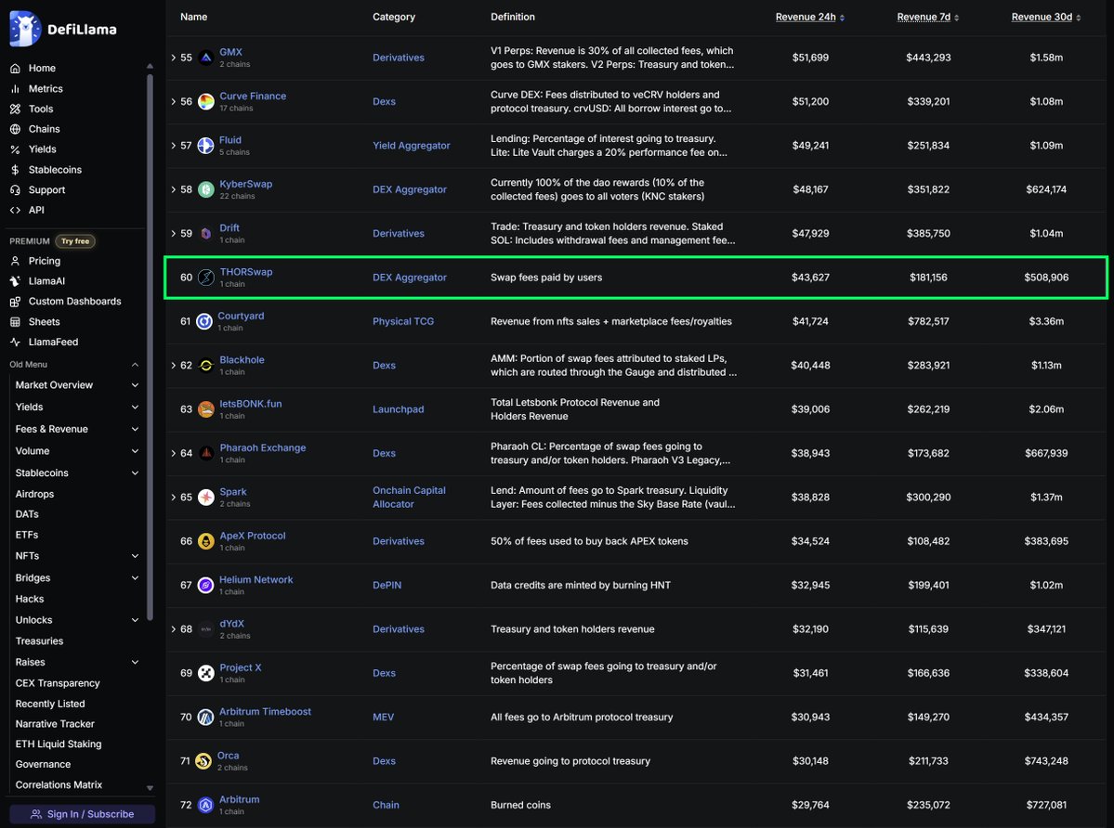Click the LlamaAI llama icon

[15, 281]
